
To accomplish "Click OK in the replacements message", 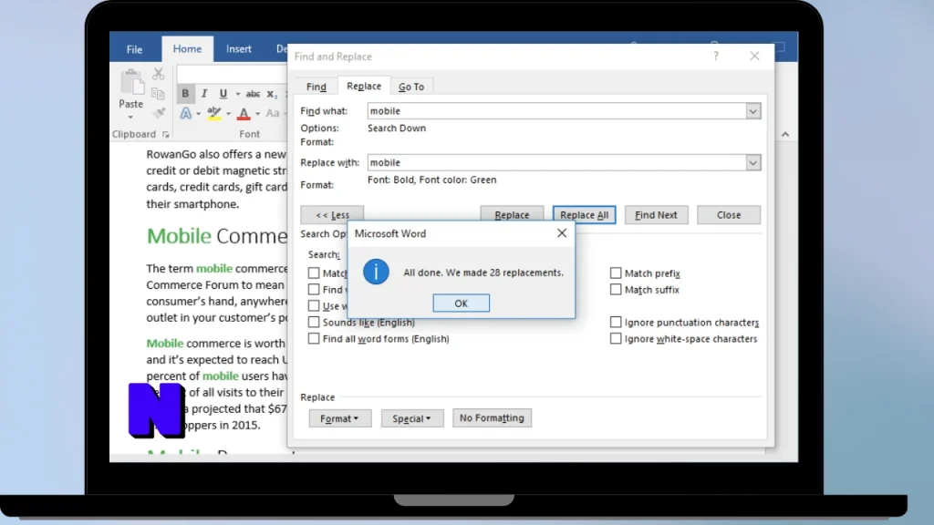I will (461, 303).
